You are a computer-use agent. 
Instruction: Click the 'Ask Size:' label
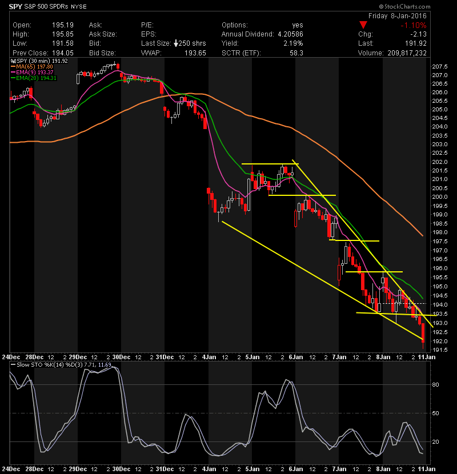[x=103, y=34]
